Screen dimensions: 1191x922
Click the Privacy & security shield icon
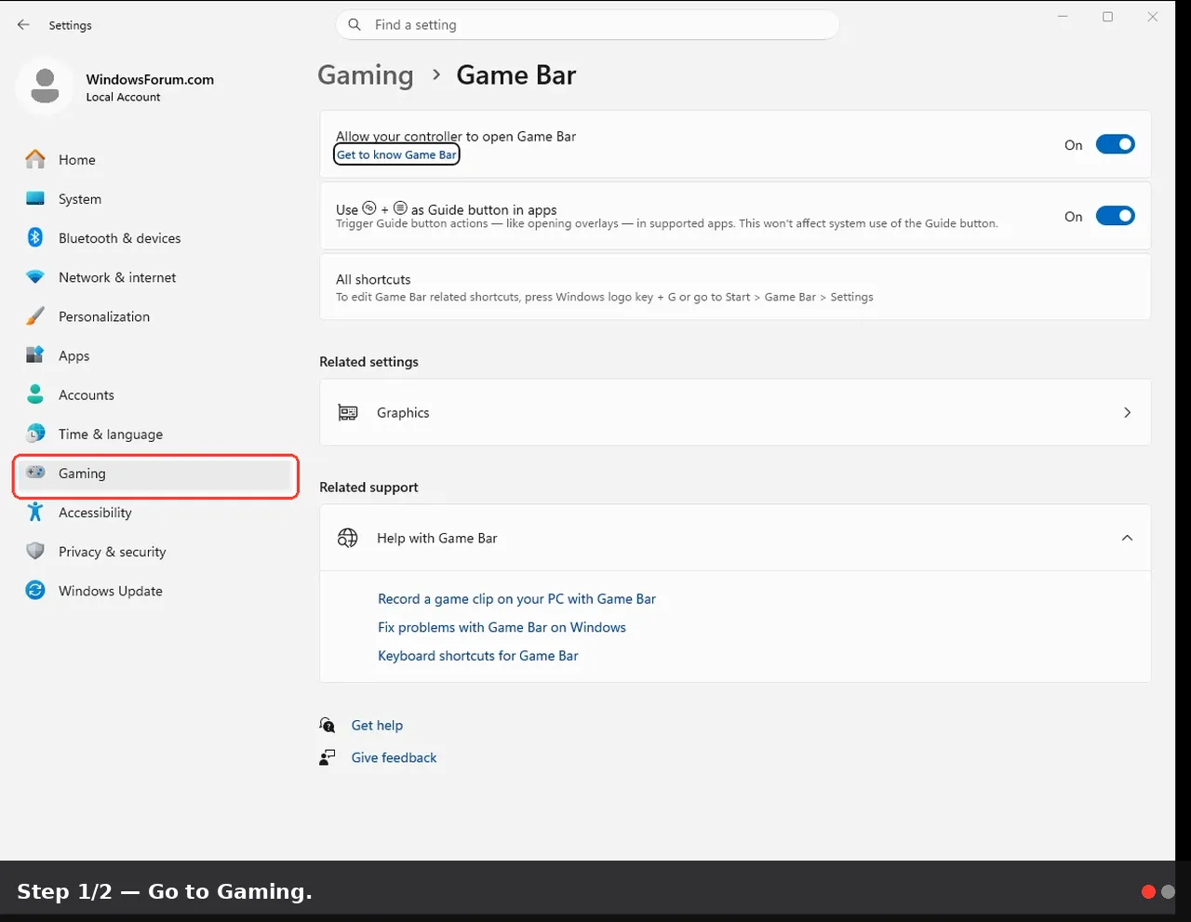coord(35,551)
